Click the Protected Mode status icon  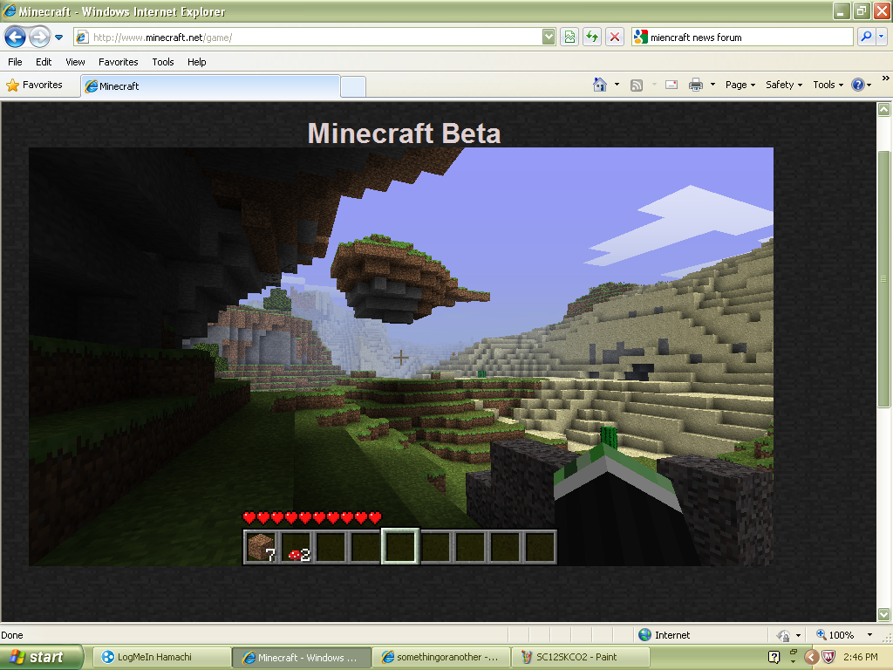coord(784,635)
